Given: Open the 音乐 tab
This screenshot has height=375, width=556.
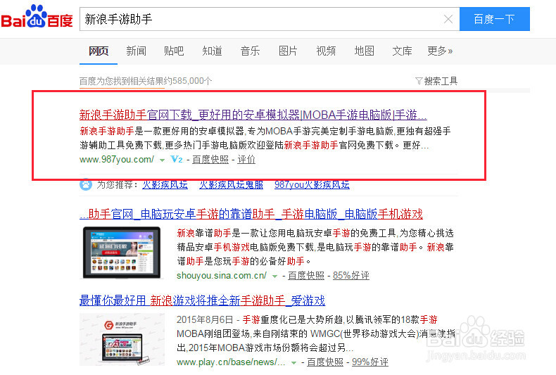Looking at the screenshot, I should point(250,51).
